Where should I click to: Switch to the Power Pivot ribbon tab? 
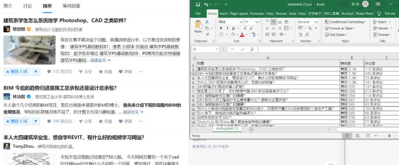click(364, 13)
